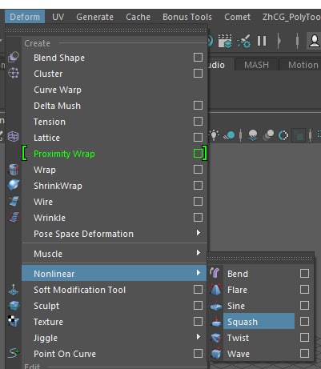Tear off the Deform menu

(x=106, y=30)
